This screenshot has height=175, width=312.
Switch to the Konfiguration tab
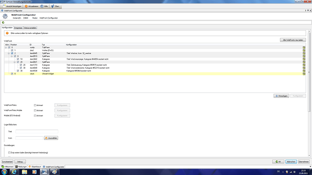(x=7, y=28)
